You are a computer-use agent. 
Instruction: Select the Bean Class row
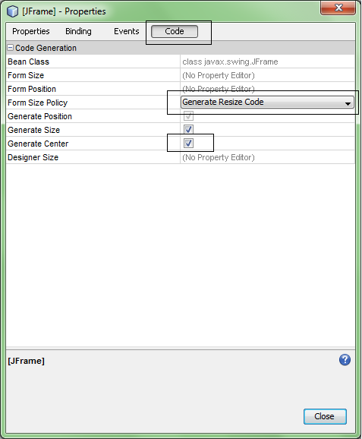[180, 62]
